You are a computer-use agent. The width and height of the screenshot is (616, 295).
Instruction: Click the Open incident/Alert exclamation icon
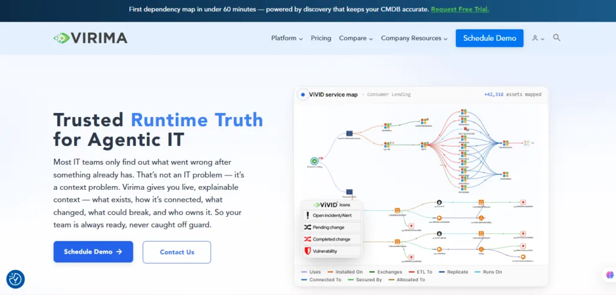coord(307,215)
